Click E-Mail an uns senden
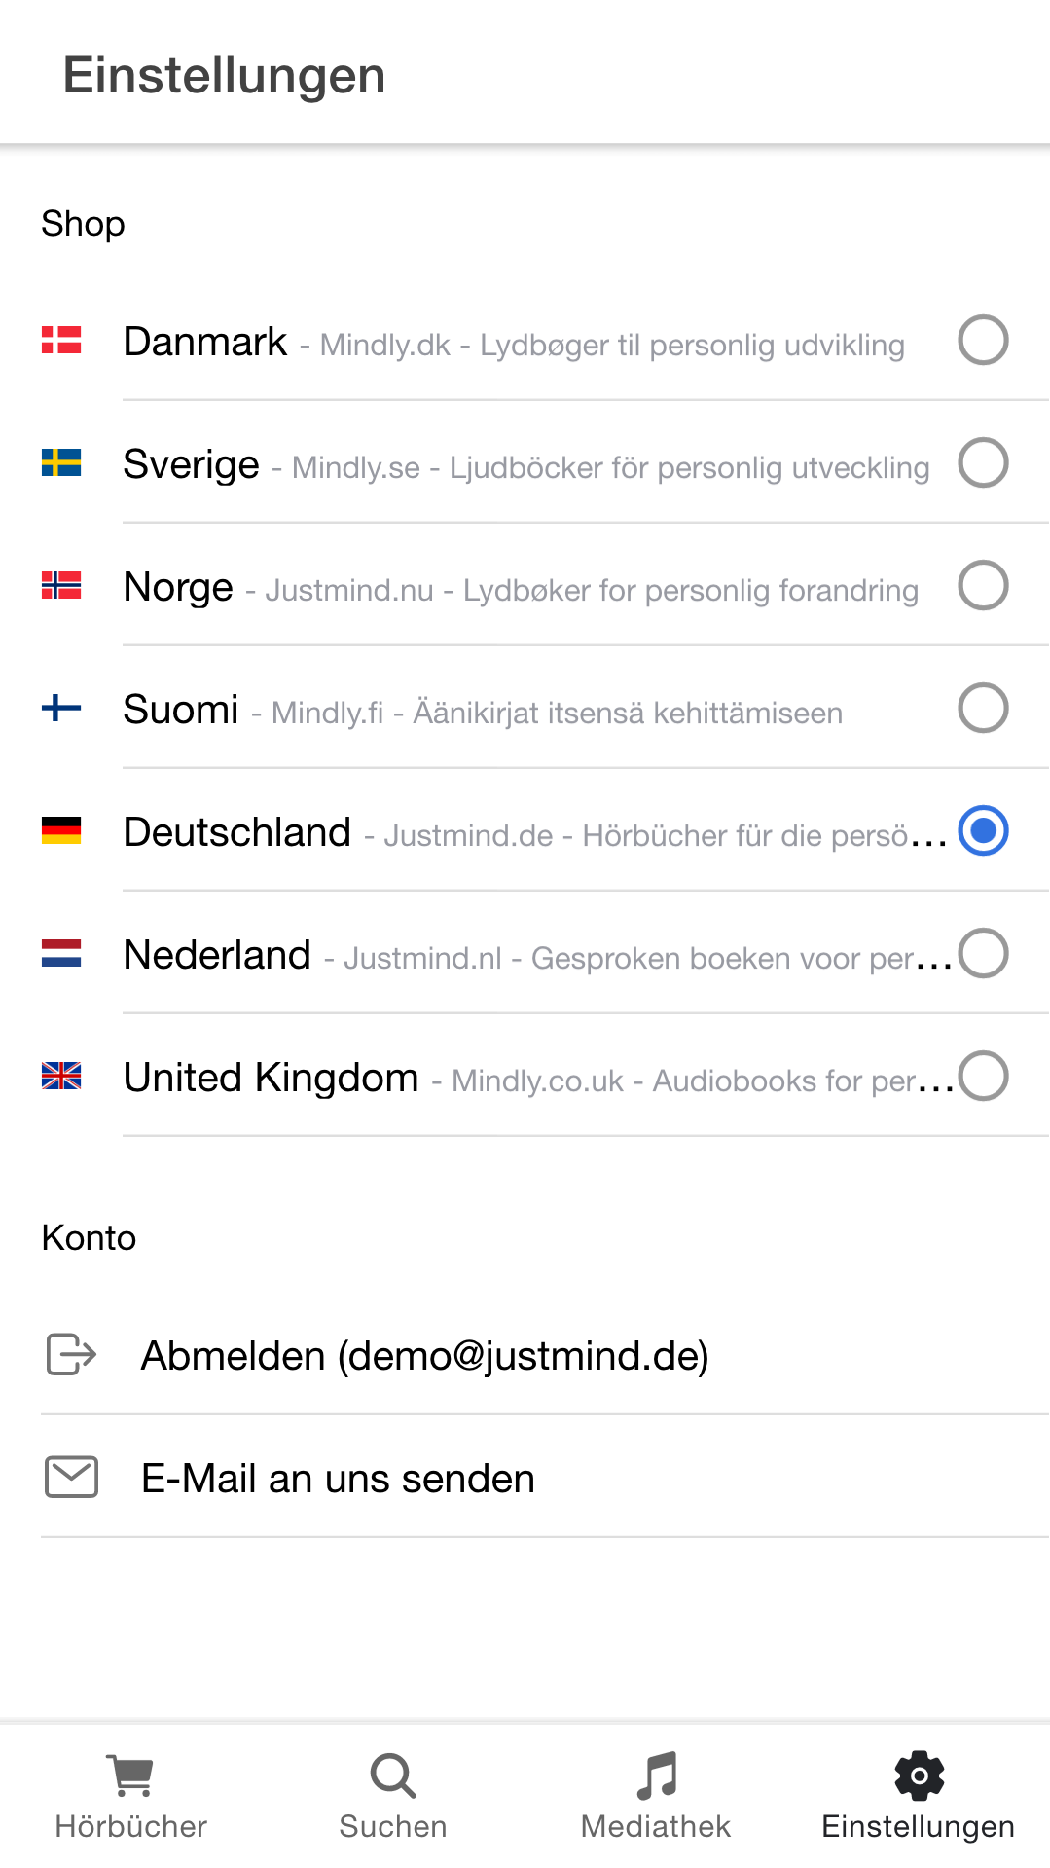 click(338, 1478)
